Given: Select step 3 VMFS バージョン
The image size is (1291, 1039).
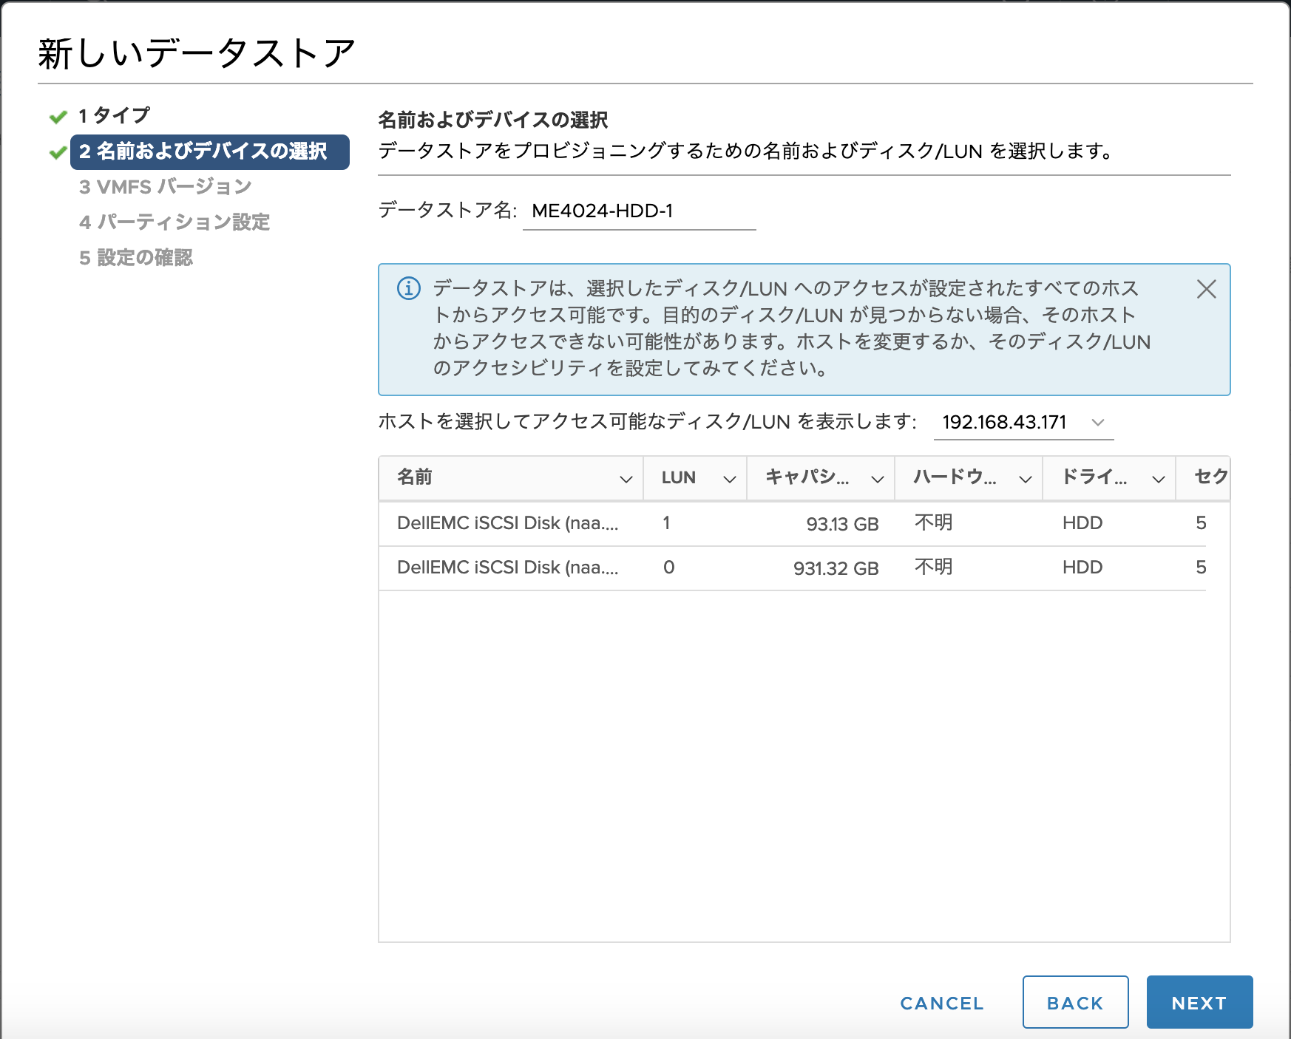Looking at the screenshot, I should (166, 187).
